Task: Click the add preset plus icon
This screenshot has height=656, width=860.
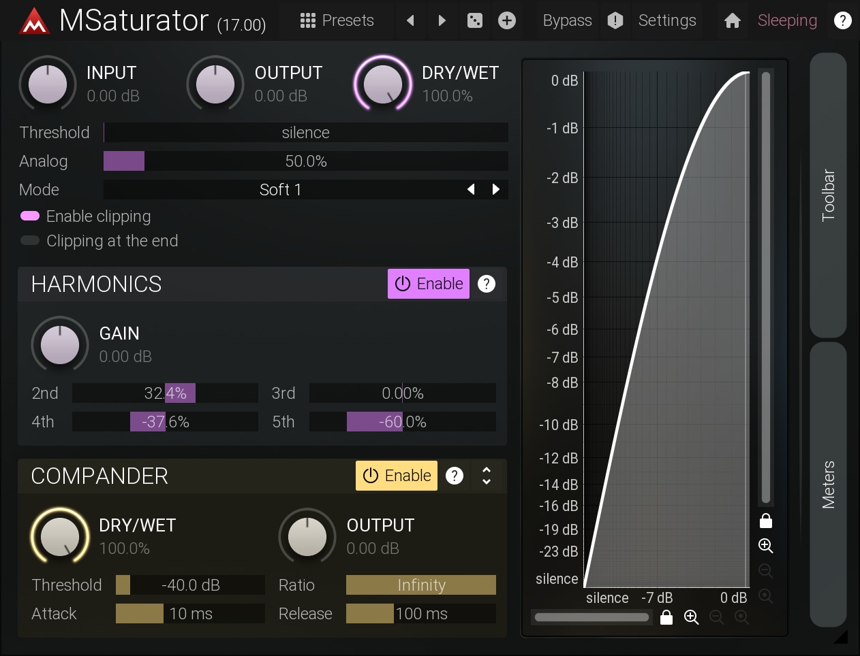Action: (507, 20)
